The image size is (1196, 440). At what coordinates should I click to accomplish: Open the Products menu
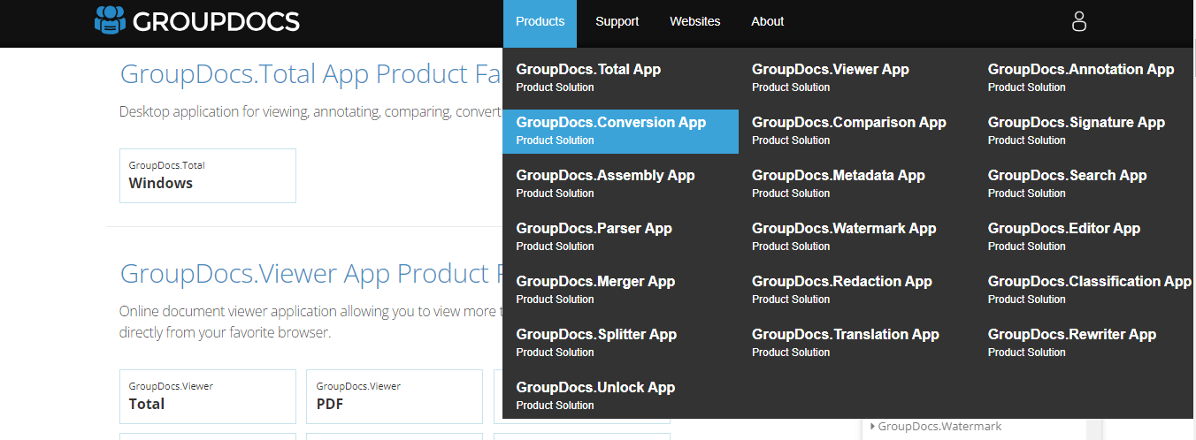(x=540, y=22)
